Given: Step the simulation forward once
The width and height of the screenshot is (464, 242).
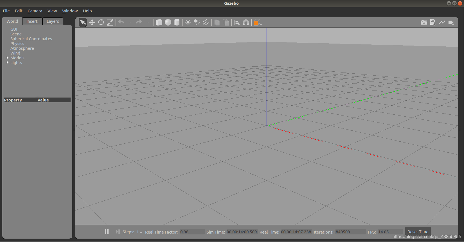Looking at the screenshot, I should 118,232.
